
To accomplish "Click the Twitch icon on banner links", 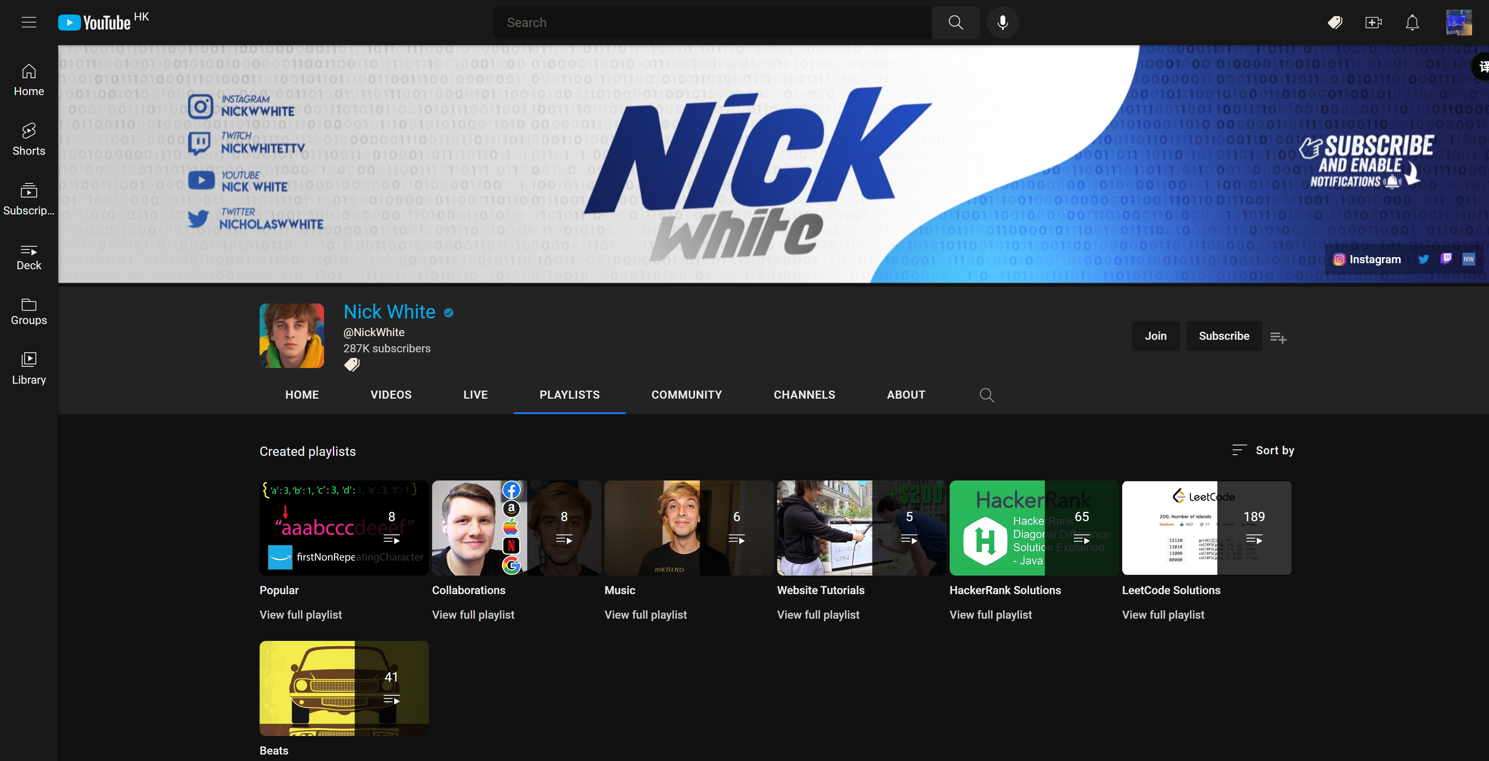I will click(1445, 259).
